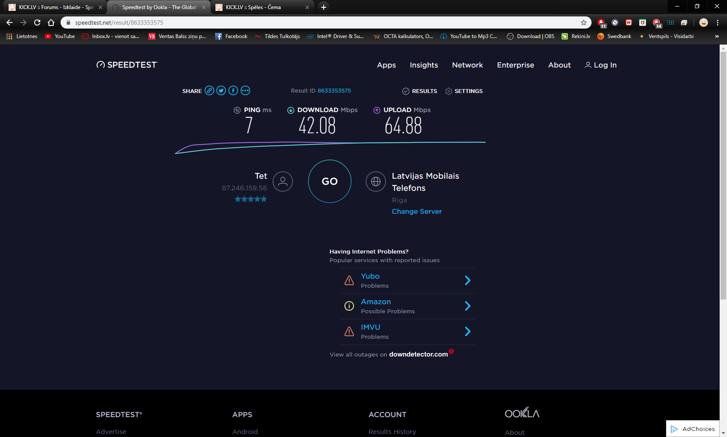
Task: Open the browser home page
Action: tap(51, 22)
